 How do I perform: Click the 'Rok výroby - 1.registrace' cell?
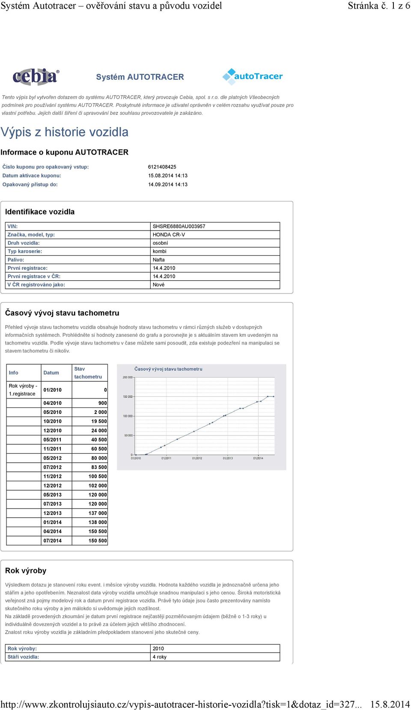coord(23,390)
